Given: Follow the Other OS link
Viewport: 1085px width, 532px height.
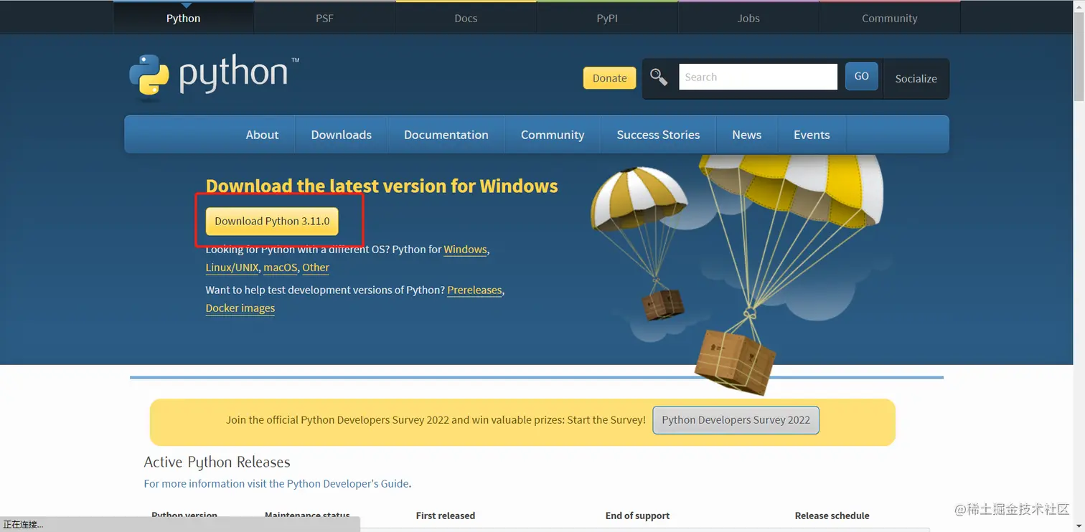Looking at the screenshot, I should click(316, 267).
